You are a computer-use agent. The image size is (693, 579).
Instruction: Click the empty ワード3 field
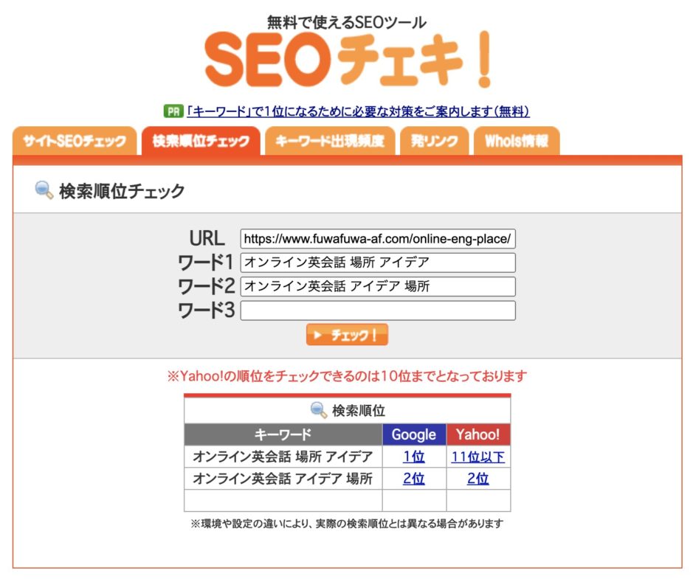point(378,311)
